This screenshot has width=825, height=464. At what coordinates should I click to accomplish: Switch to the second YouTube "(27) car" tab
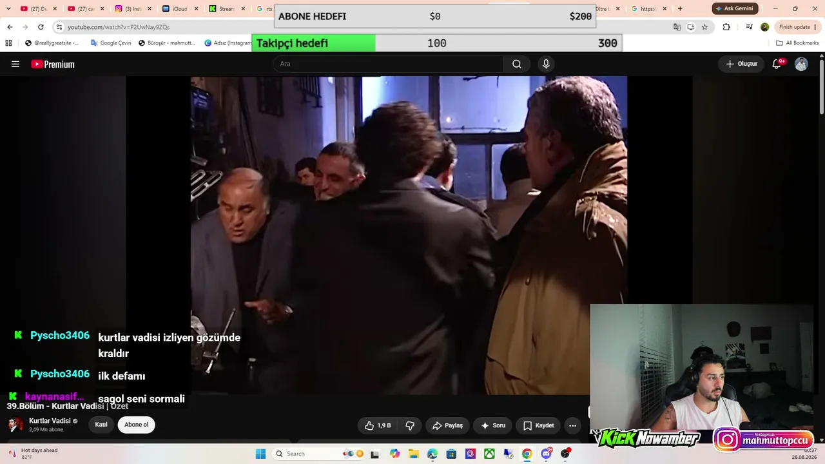[x=85, y=9]
